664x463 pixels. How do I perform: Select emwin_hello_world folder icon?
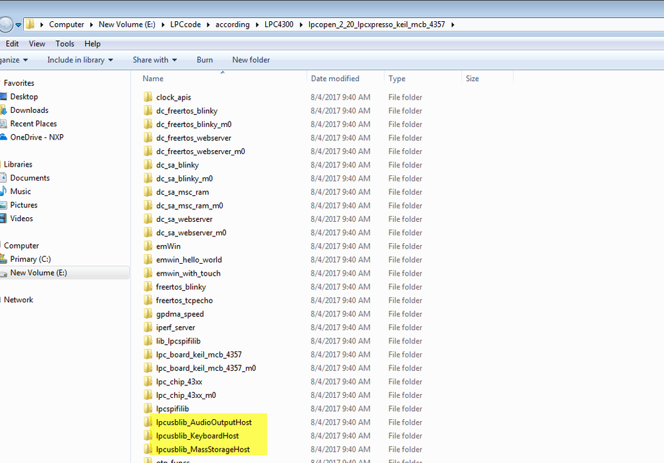point(148,260)
